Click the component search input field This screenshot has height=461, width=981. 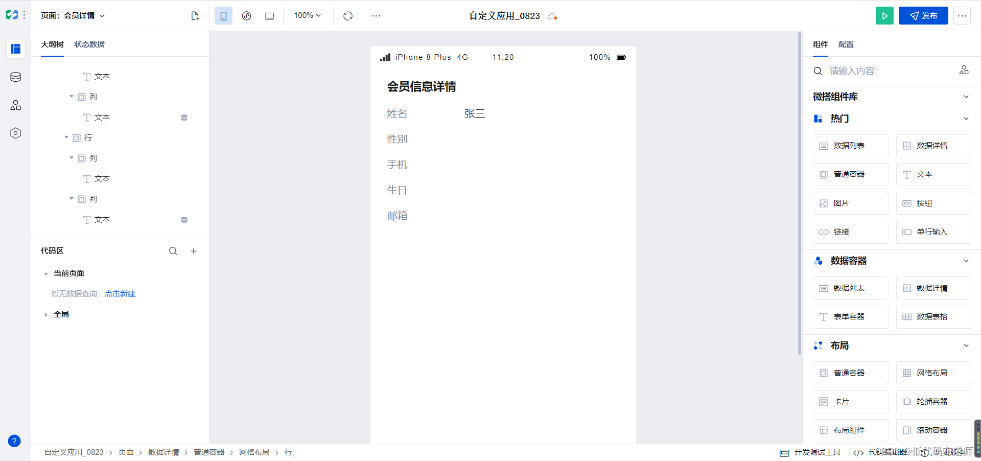(889, 71)
